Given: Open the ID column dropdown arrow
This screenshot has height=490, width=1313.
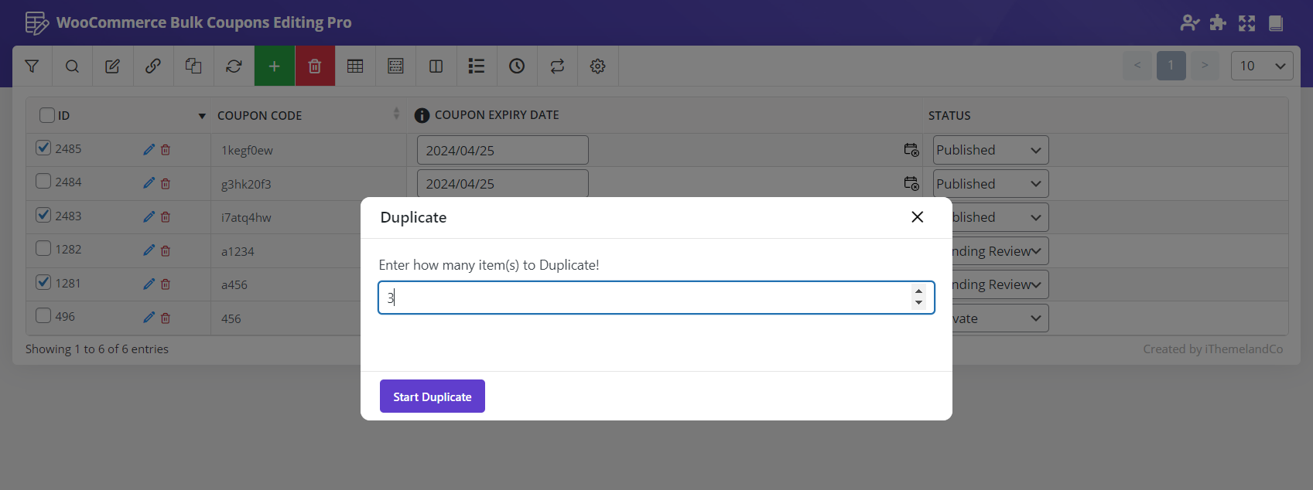Looking at the screenshot, I should coord(202,116).
